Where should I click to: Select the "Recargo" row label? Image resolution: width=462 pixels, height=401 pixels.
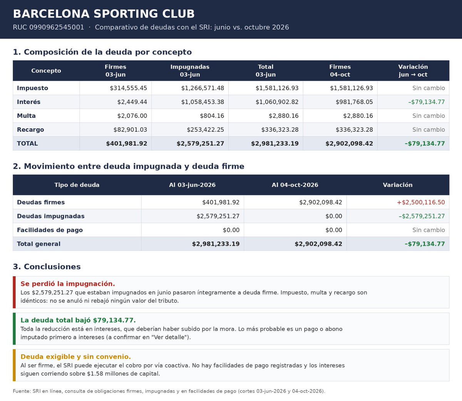[30, 130]
